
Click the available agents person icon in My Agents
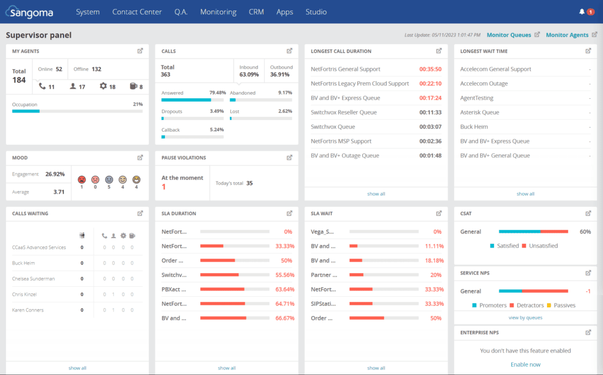(x=72, y=86)
